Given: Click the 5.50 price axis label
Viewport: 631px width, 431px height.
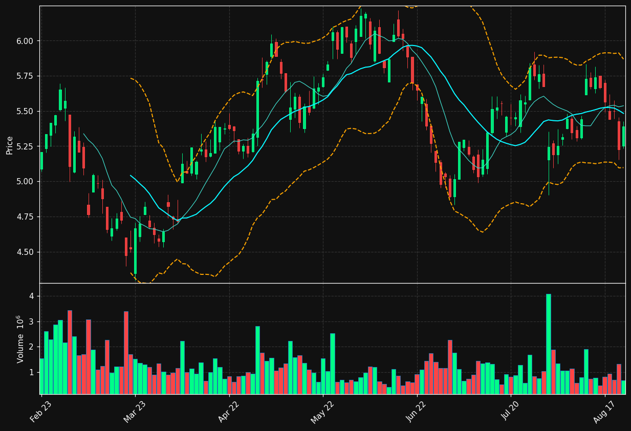Looking at the screenshot, I should pyautogui.click(x=26, y=111).
